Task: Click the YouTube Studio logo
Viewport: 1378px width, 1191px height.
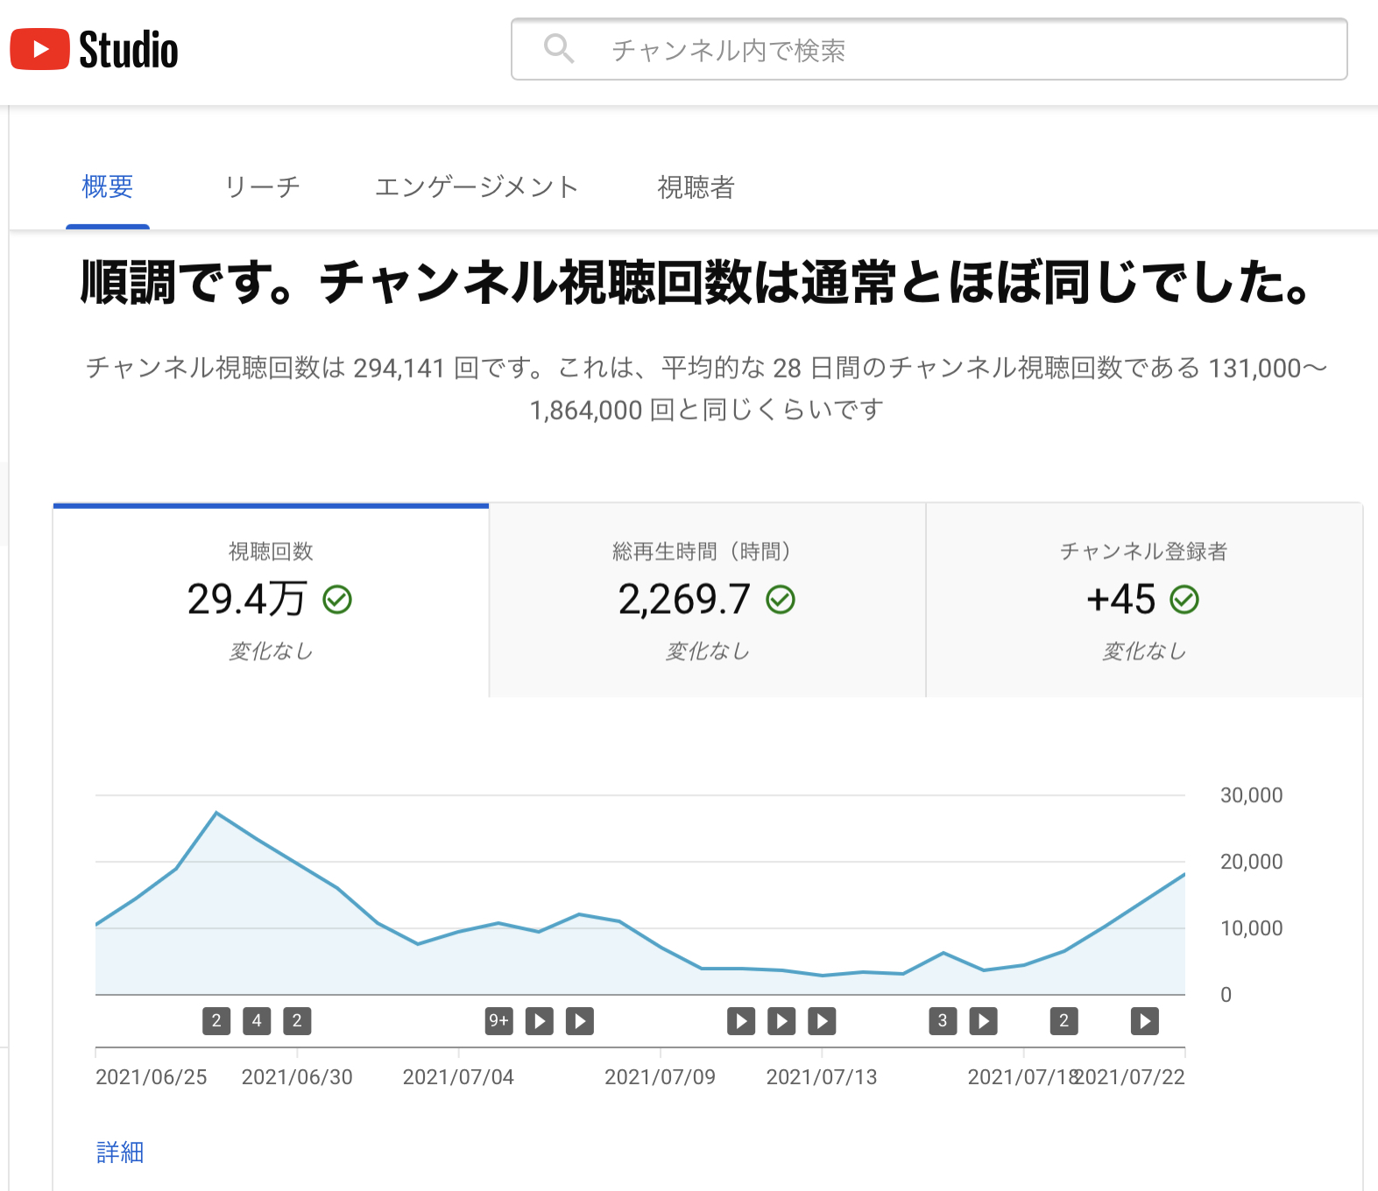Action: (x=94, y=49)
